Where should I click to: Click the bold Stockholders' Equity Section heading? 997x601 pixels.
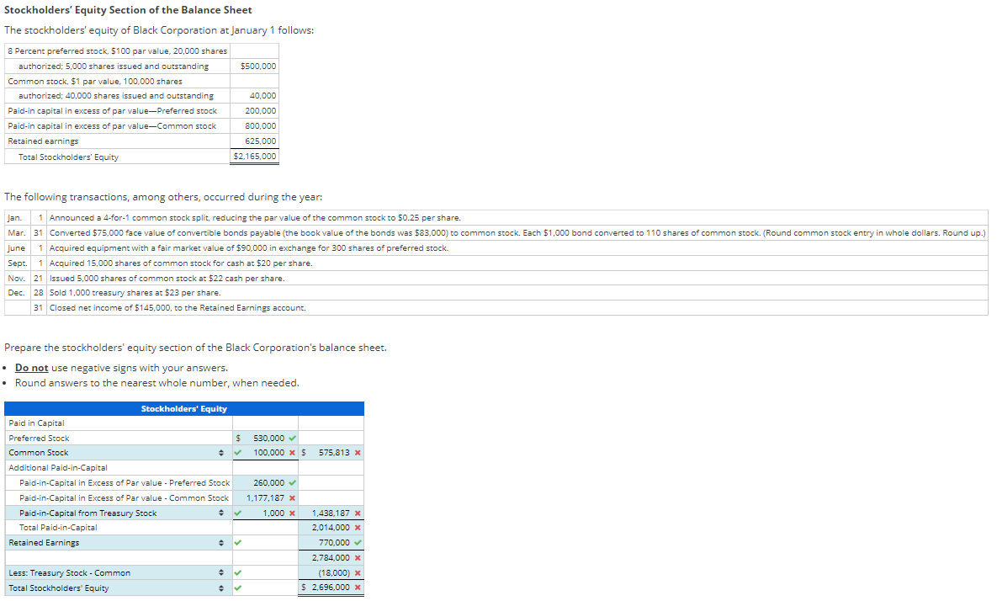click(130, 9)
